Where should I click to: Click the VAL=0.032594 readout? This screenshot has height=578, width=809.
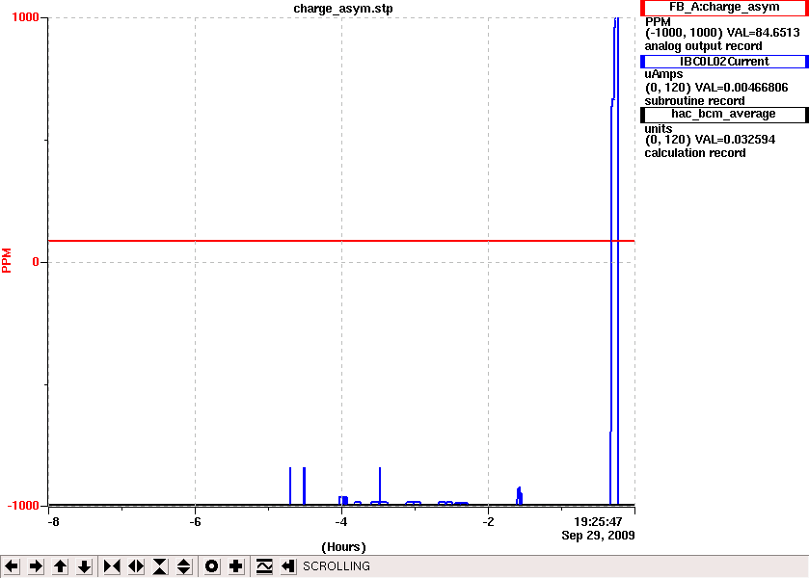(x=735, y=140)
